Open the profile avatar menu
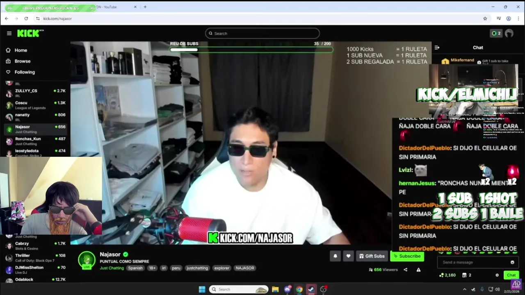The height and width of the screenshot is (295, 525). coord(509,33)
